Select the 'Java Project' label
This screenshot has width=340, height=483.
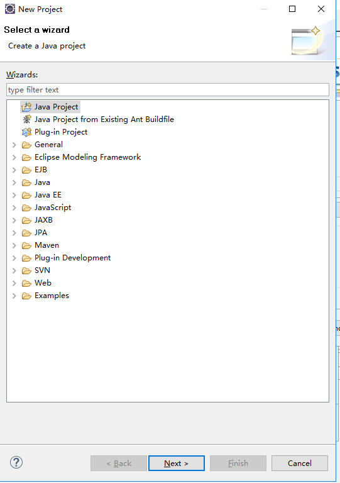click(57, 107)
